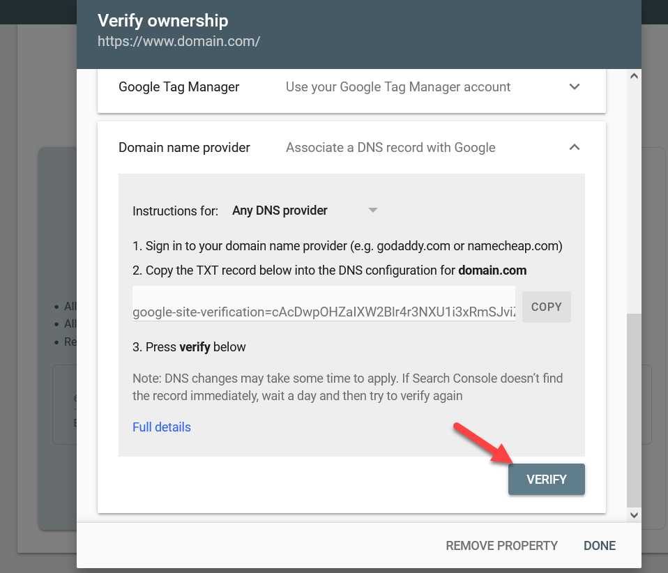Collapse the Domain name provider chevron

point(575,147)
